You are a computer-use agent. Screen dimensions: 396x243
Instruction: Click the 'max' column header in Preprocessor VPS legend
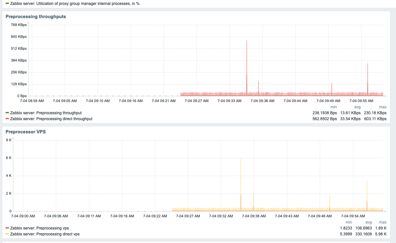383,223
